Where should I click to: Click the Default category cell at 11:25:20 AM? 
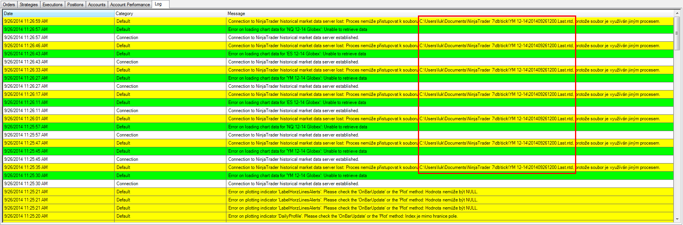(x=170, y=216)
